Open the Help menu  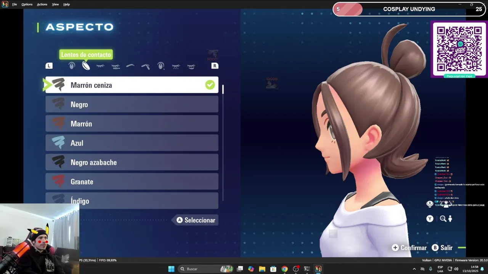pyautogui.click(x=66, y=4)
